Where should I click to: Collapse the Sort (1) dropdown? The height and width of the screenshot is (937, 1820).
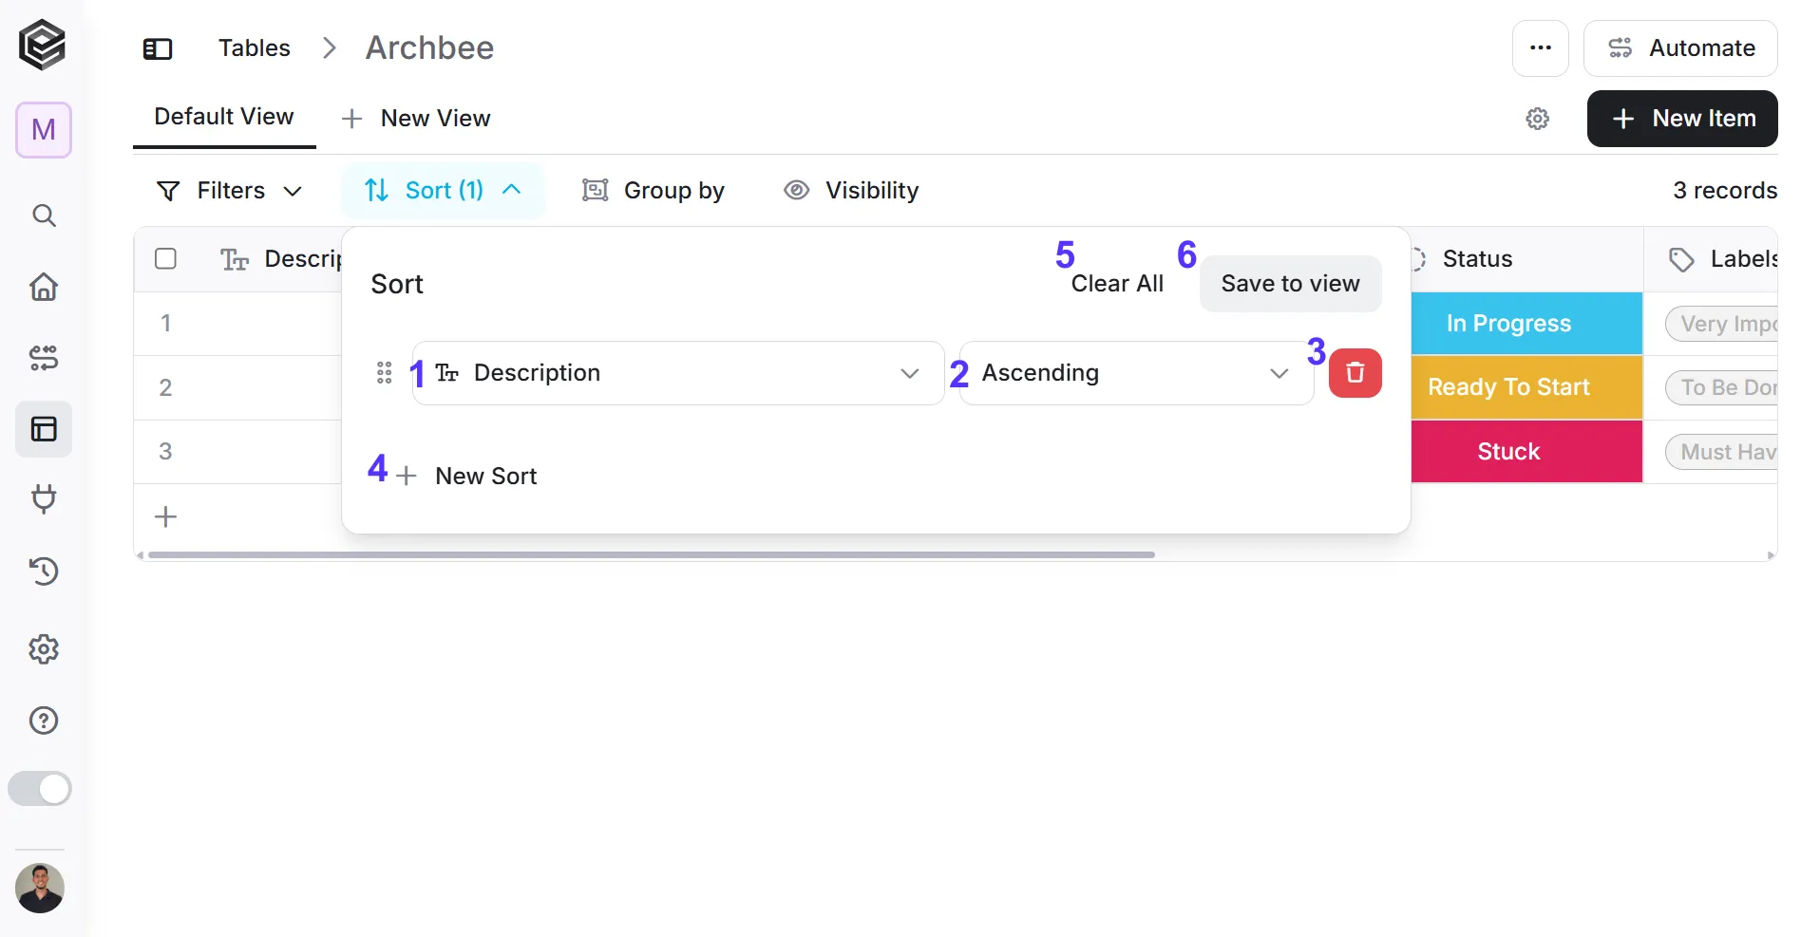443,191
